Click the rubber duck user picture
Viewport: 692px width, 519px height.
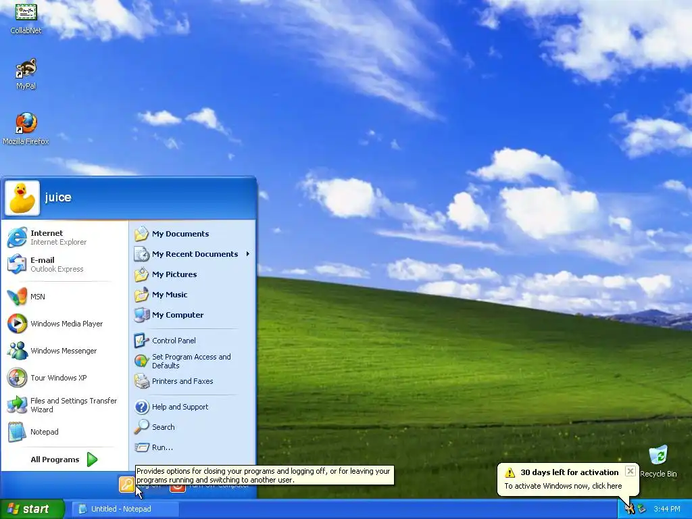point(22,198)
